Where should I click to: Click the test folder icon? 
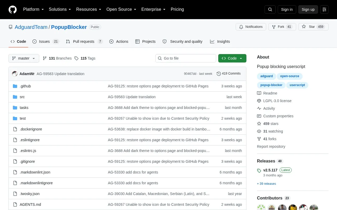click(15, 118)
